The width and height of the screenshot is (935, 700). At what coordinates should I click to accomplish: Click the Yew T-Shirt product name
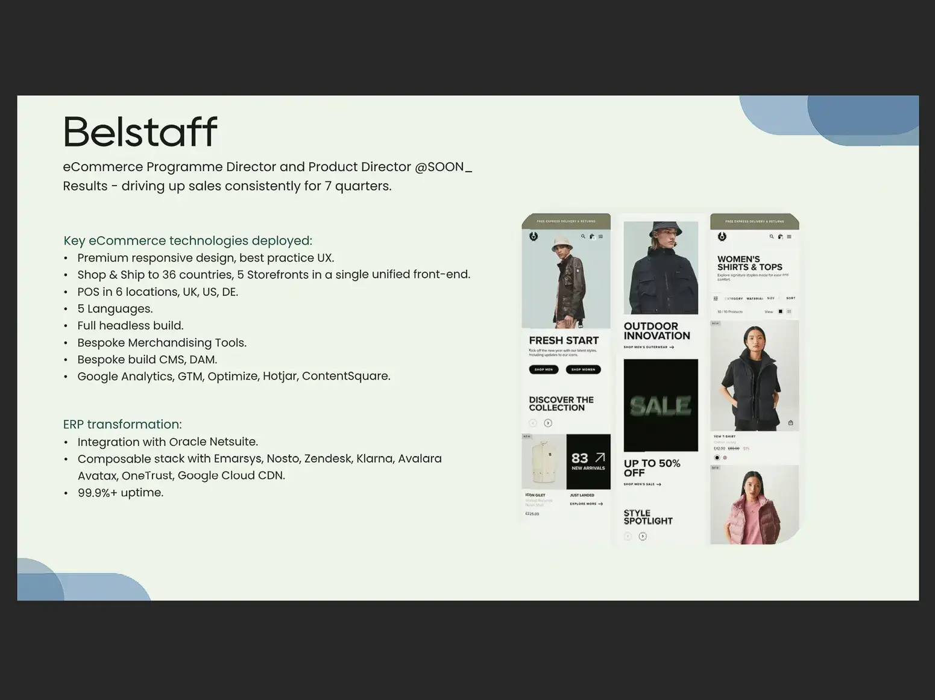point(724,436)
